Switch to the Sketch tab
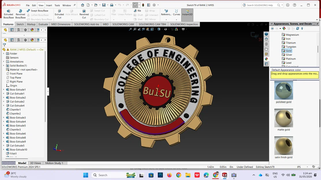 coord(20,24)
